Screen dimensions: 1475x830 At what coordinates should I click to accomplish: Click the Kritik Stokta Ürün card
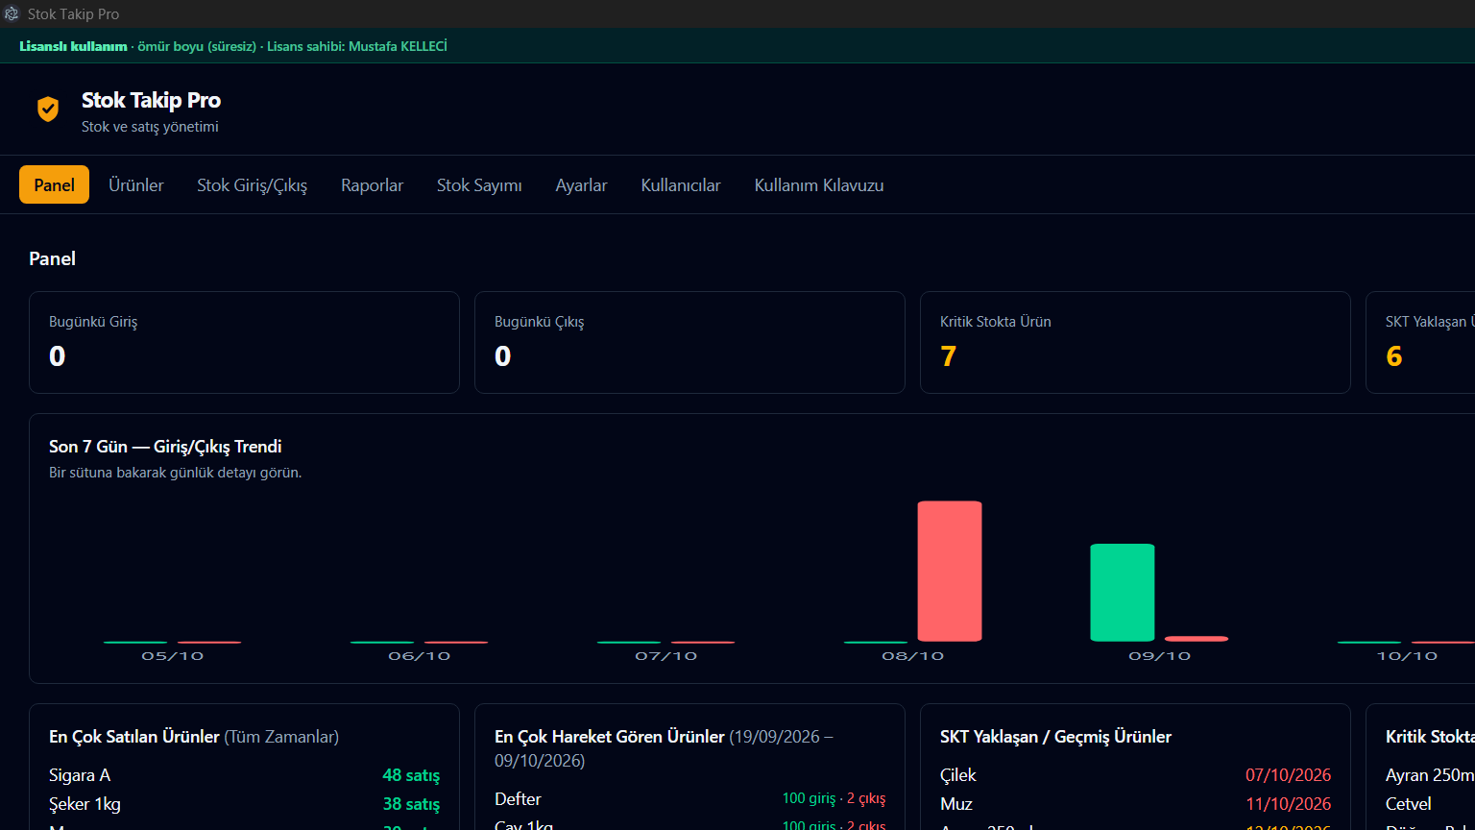[1135, 343]
